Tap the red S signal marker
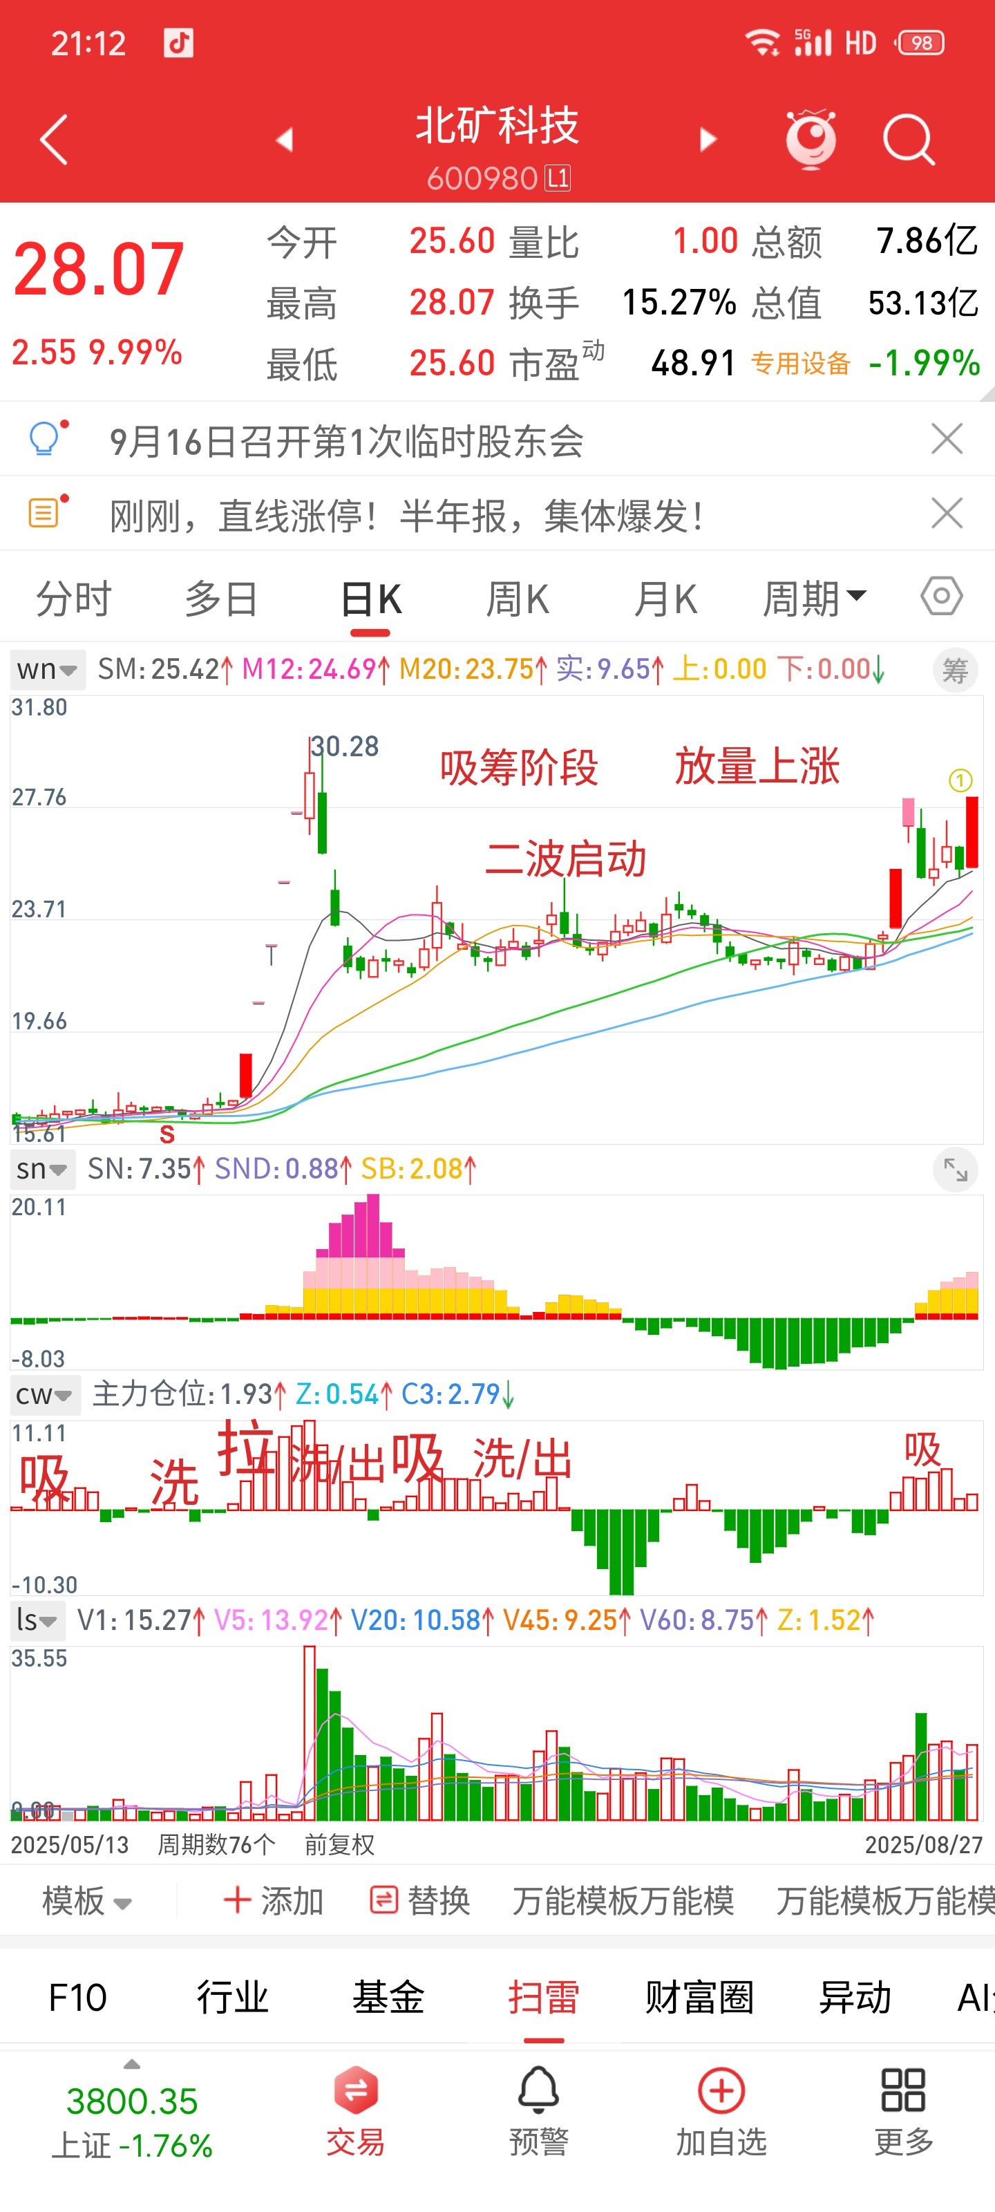Viewport: 995px width, 2212px height. (167, 1134)
